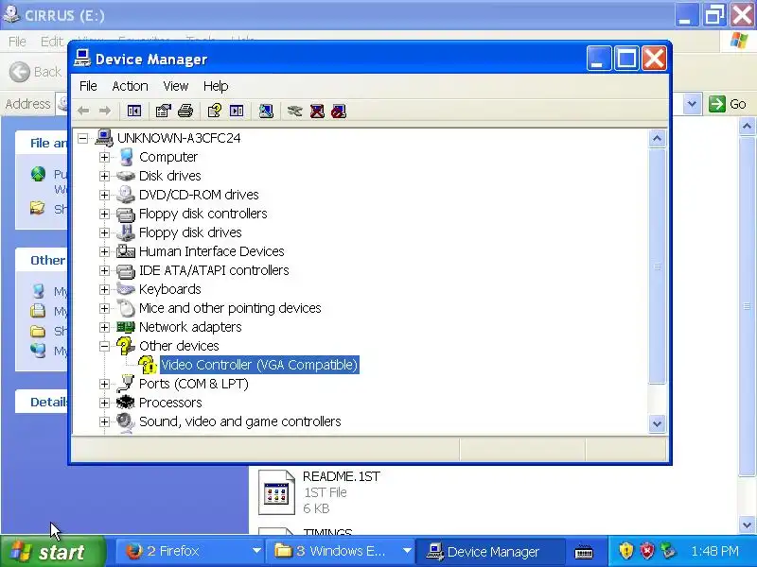Click Scan for hardware changes icon
Image resolution: width=757 pixels, height=567 pixels.
266,112
